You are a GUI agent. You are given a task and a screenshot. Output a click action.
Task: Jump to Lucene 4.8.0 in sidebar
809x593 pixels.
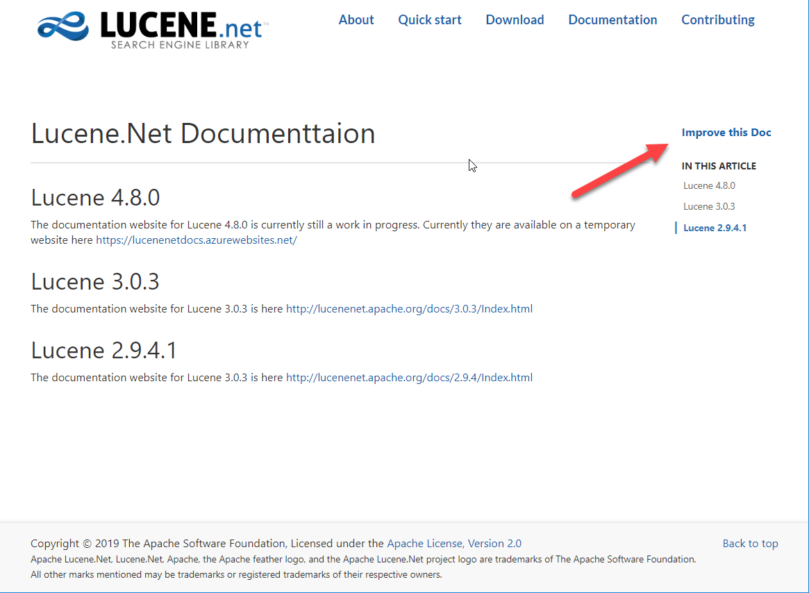[710, 186]
